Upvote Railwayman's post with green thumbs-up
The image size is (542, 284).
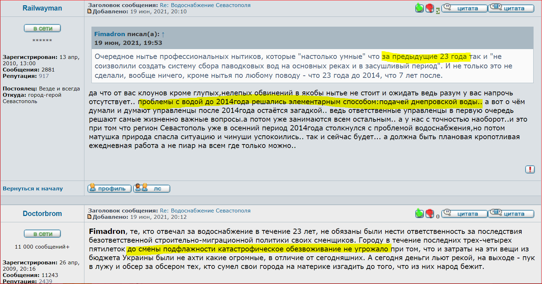point(420,8)
